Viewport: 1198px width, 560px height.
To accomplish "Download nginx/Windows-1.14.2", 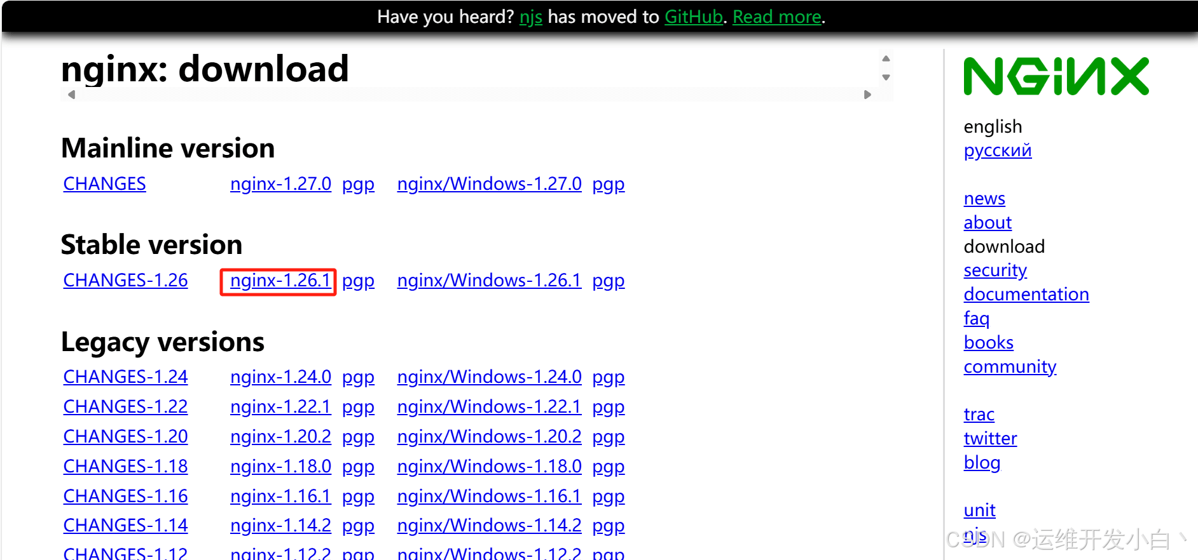I will point(489,525).
